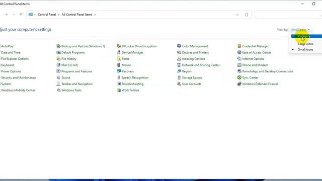Screen dimensions: 322x181
Task: Minimize the Control Panel window
Action: click(x=302, y=4)
